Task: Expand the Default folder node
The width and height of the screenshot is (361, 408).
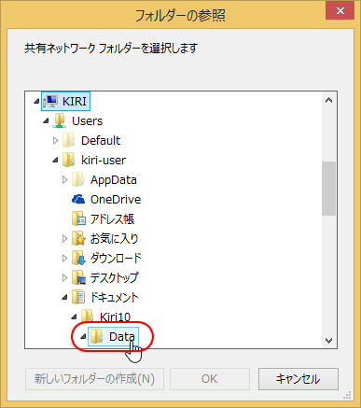Action: coord(55,141)
